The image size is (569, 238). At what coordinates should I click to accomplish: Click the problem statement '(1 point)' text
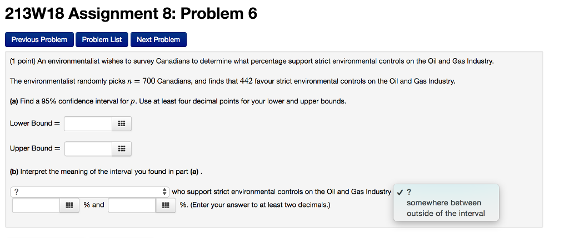[22, 61]
